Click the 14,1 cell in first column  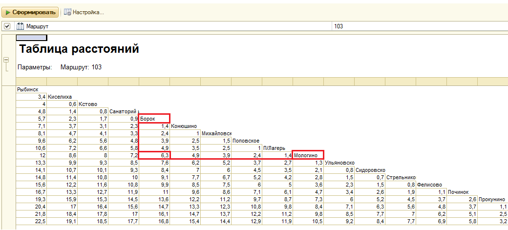31,170
